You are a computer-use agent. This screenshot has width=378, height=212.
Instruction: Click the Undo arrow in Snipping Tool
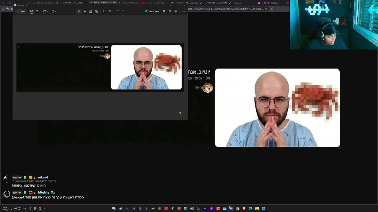pyautogui.click(x=117, y=11)
